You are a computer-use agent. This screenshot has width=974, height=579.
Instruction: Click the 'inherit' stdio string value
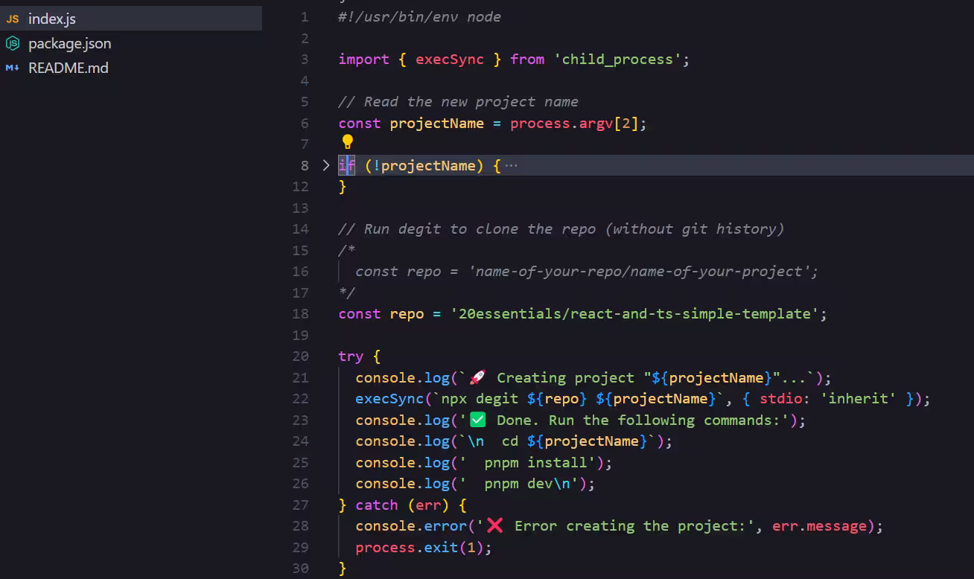(x=859, y=399)
